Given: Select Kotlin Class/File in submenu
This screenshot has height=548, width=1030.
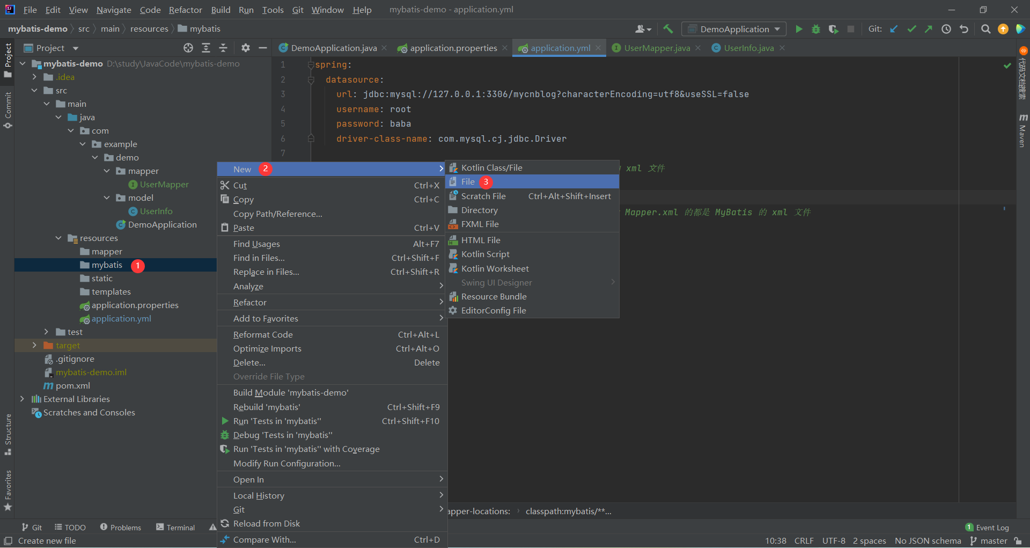Looking at the screenshot, I should point(532,167).
